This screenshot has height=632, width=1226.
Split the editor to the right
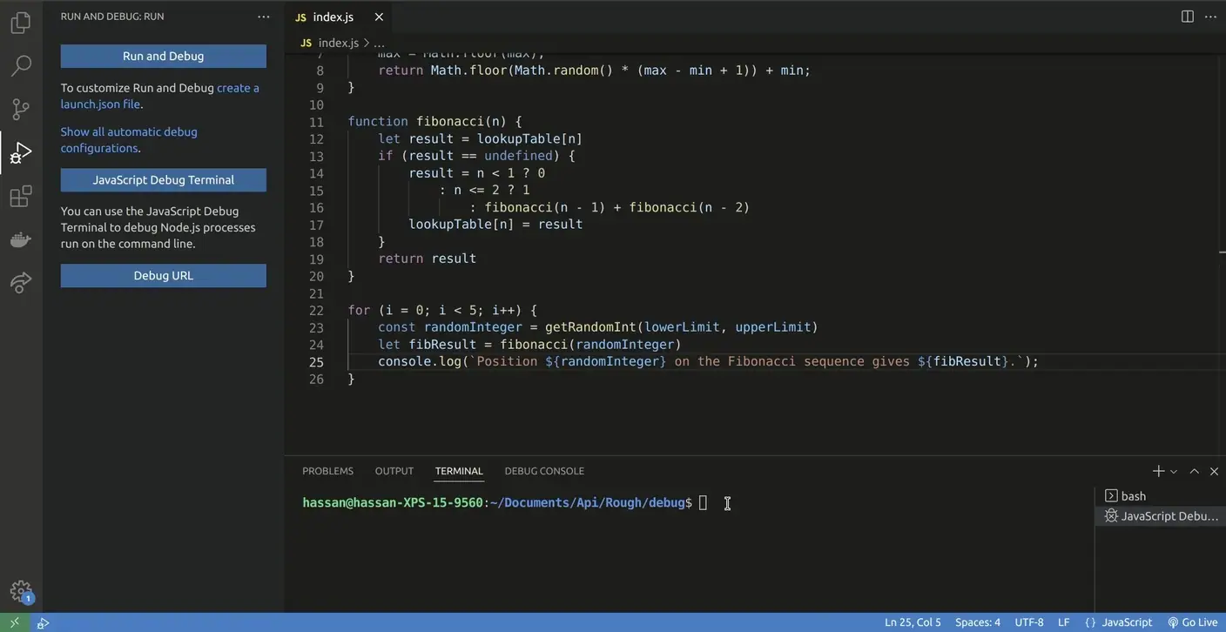[x=1187, y=17]
